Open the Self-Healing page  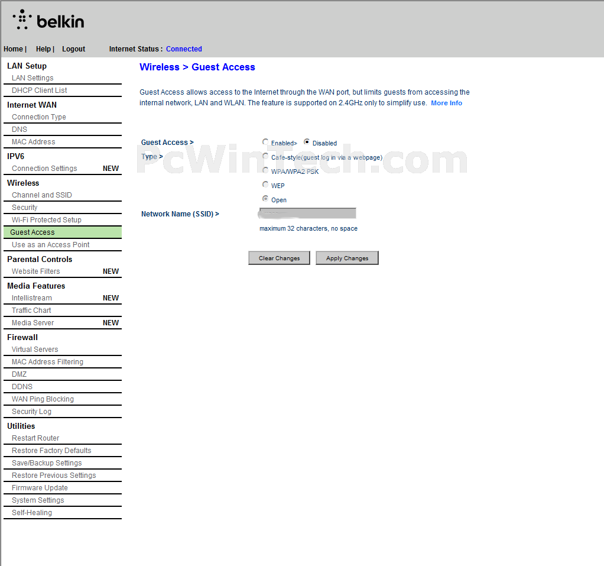coord(31,512)
